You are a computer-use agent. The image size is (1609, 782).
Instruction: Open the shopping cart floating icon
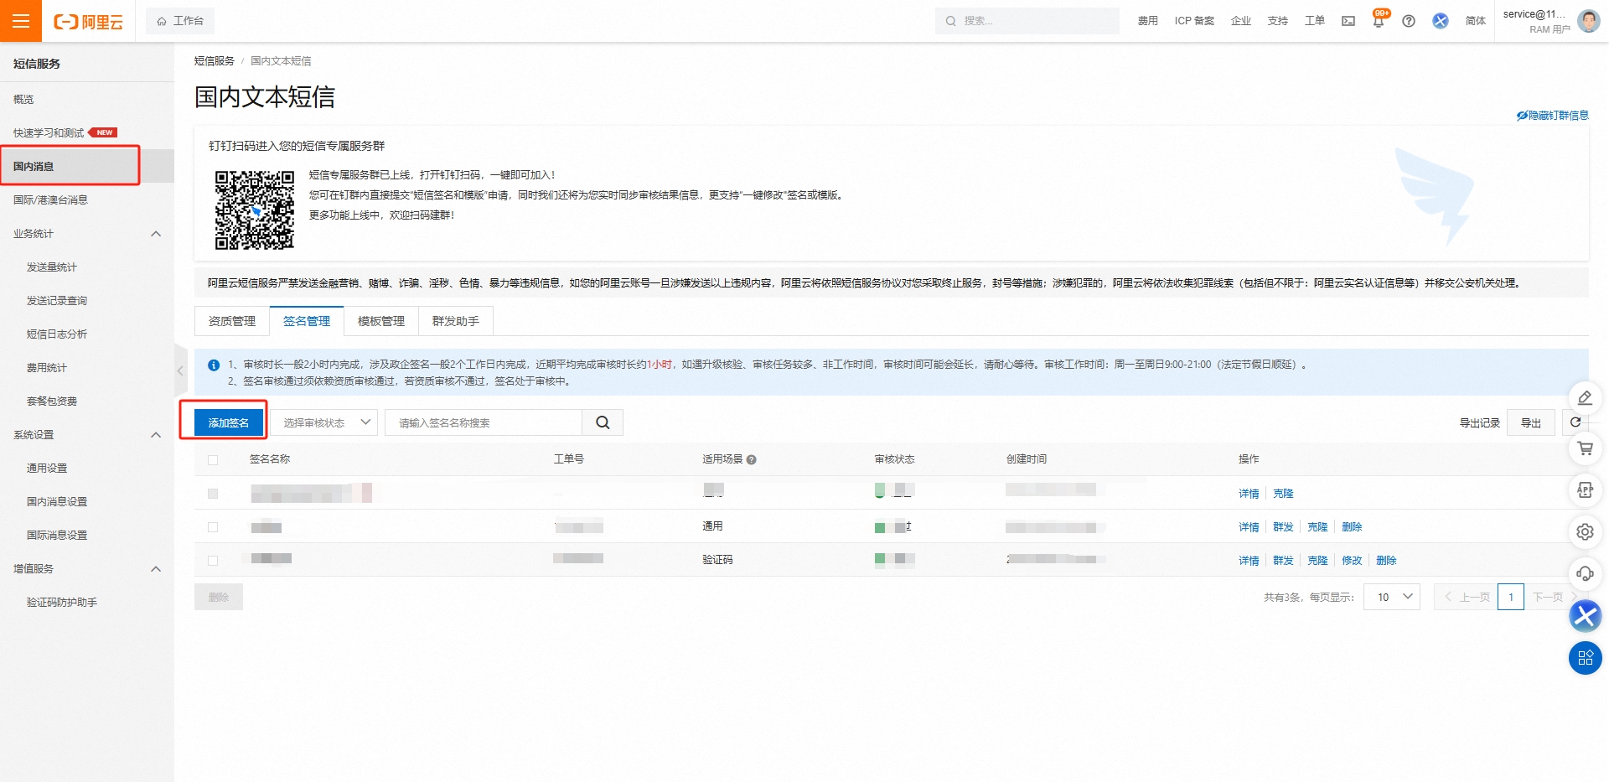(1585, 448)
